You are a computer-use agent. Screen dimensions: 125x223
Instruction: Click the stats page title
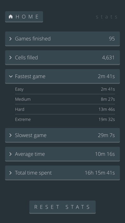107,17
